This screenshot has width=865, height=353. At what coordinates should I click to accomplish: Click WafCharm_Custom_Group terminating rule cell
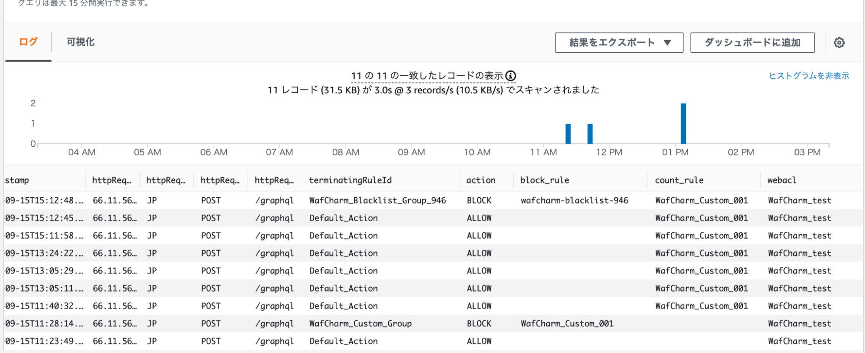coord(360,324)
